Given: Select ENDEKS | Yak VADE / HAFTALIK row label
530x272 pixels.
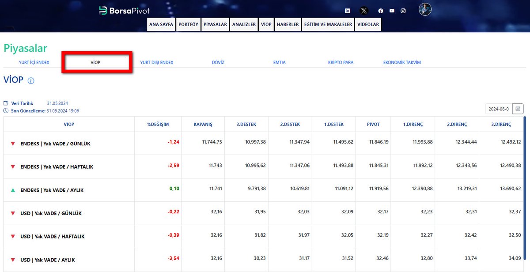Looking at the screenshot, I should coord(57,167).
